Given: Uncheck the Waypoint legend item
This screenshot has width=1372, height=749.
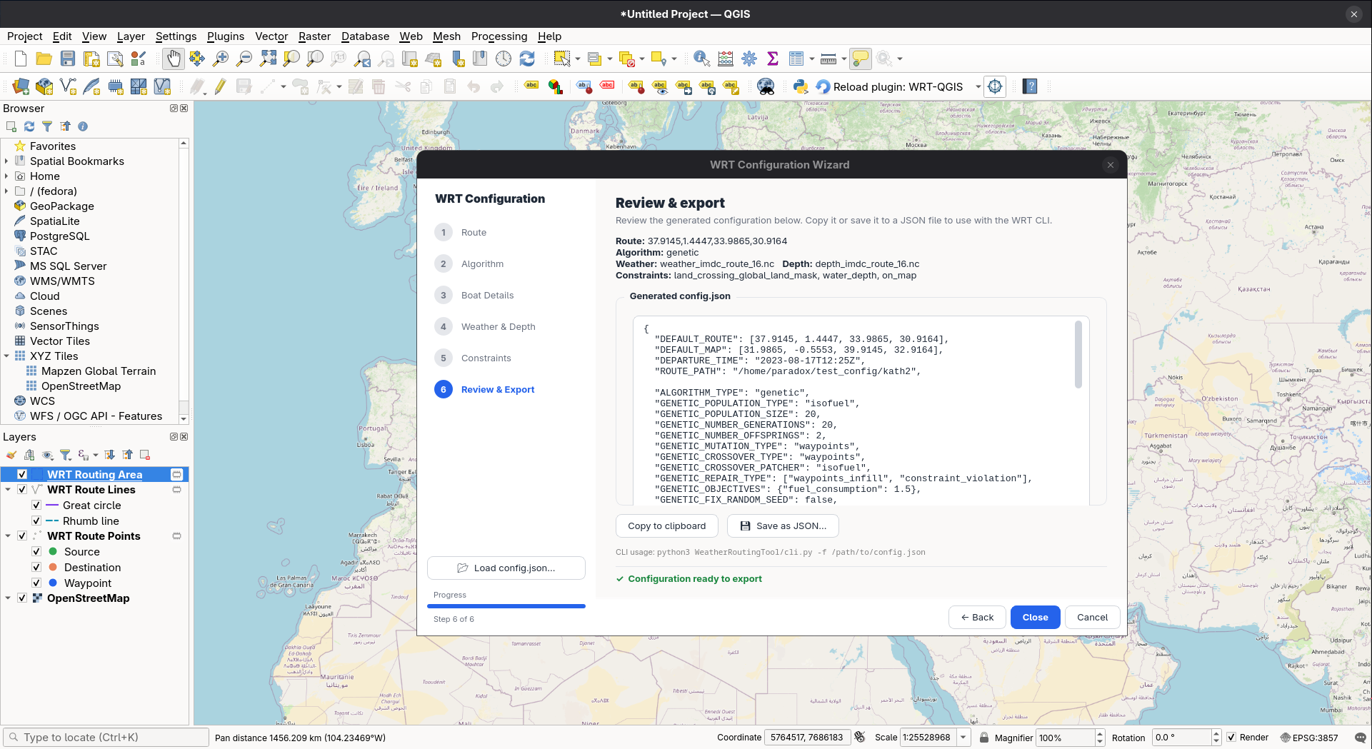Looking at the screenshot, I should 36,583.
